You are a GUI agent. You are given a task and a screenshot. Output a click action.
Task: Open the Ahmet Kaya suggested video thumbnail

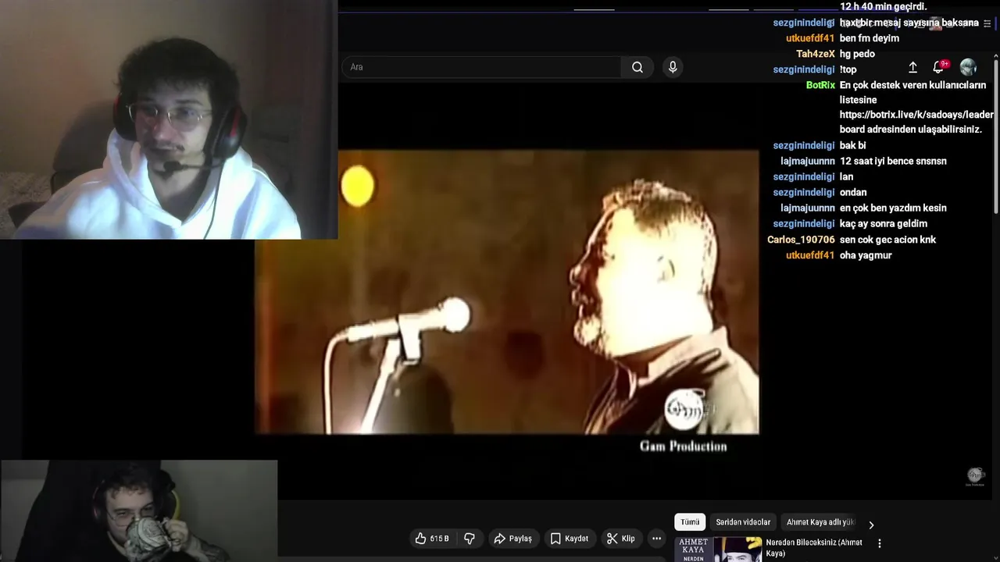[x=718, y=550]
